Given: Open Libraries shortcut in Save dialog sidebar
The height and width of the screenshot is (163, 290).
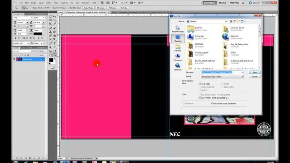Looking at the screenshot, I should [178, 48].
